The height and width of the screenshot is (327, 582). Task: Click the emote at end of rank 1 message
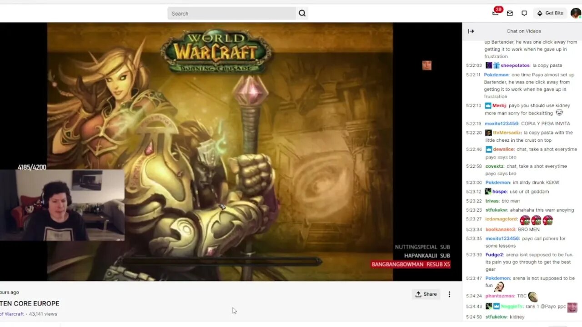pos(572,307)
